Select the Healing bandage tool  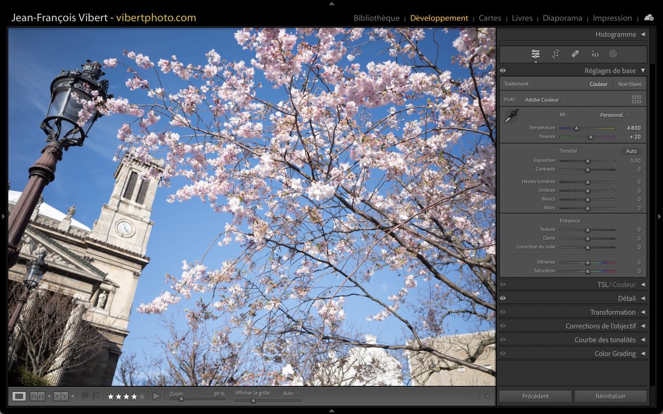575,54
